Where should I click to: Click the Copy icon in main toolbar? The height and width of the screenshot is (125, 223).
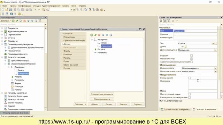coord(18,10)
